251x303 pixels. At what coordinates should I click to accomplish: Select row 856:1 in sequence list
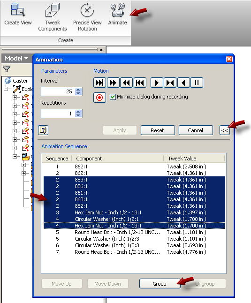pos(134,186)
